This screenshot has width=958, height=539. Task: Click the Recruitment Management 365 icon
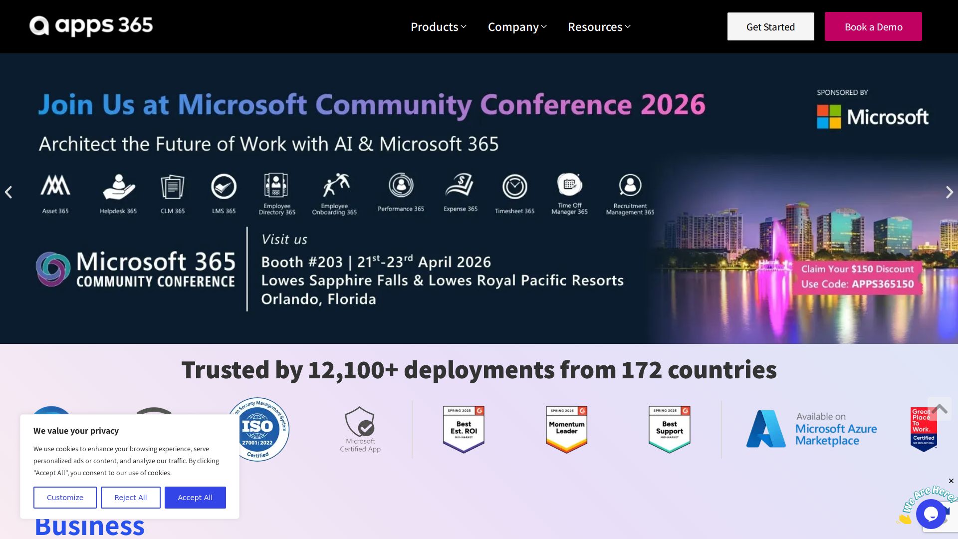click(x=630, y=186)
